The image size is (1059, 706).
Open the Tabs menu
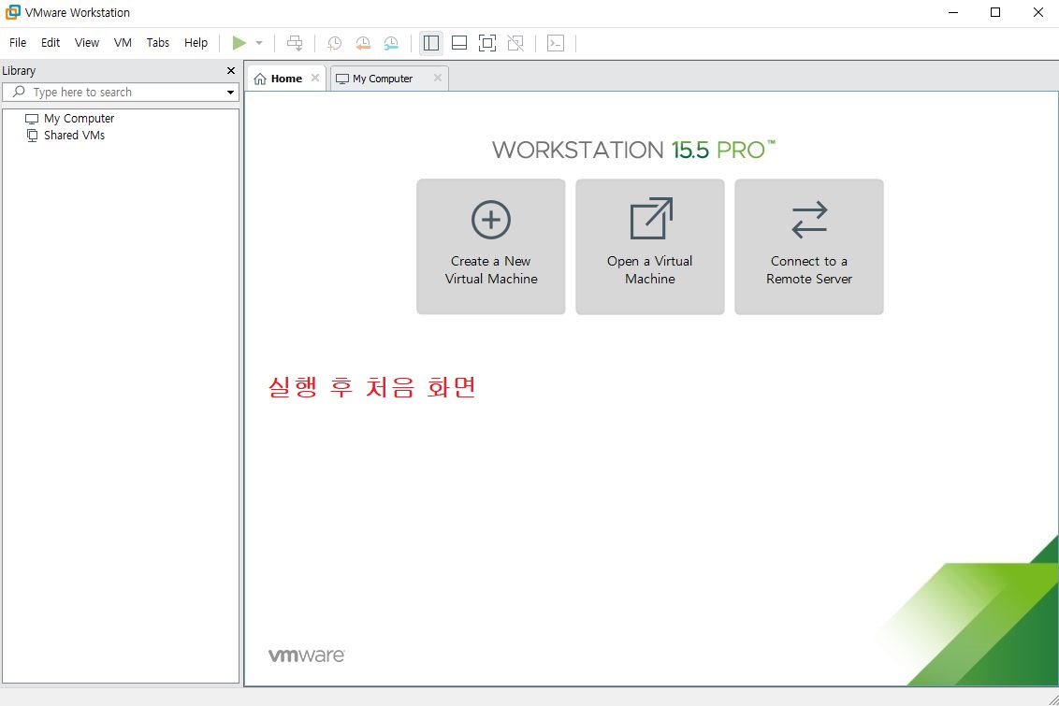(x=157, y=42)
